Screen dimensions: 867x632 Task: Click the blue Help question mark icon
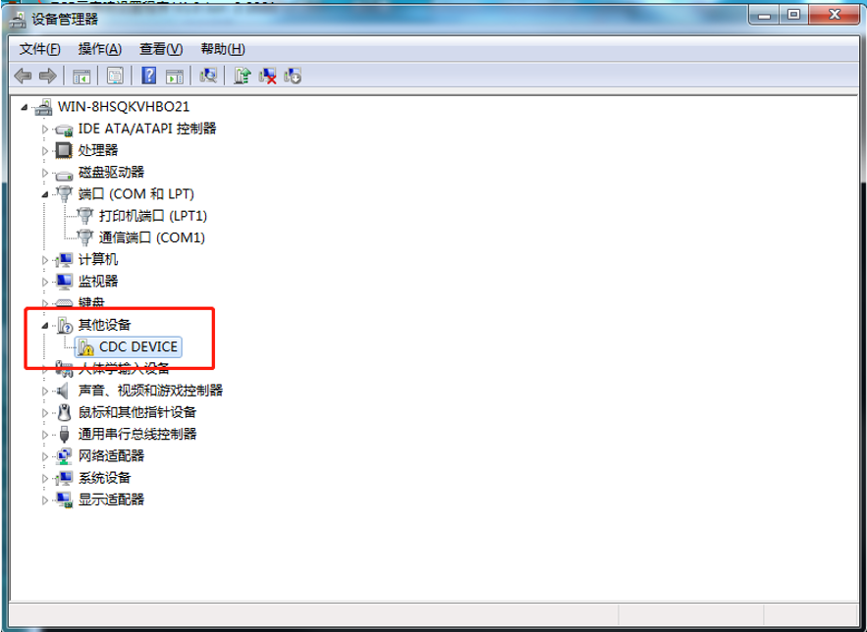click(x=149, y=76)
